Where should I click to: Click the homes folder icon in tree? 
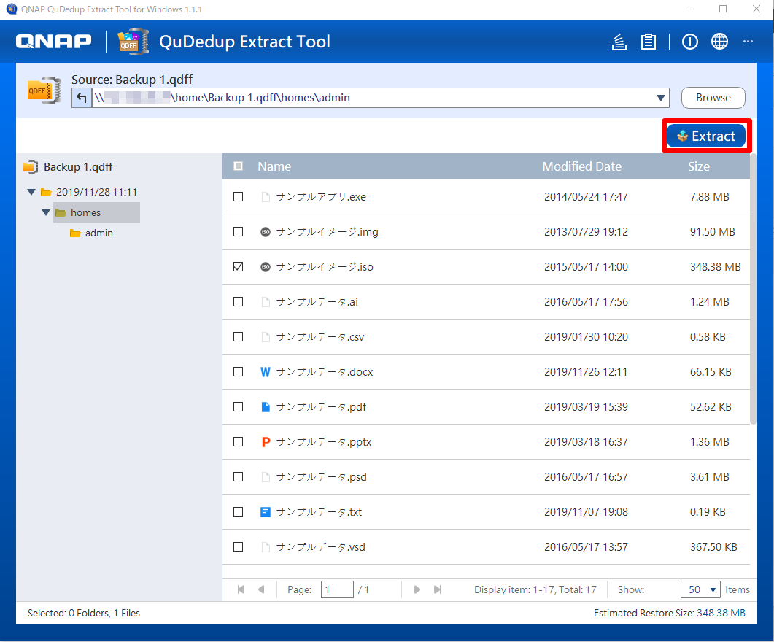coord(61,213)
